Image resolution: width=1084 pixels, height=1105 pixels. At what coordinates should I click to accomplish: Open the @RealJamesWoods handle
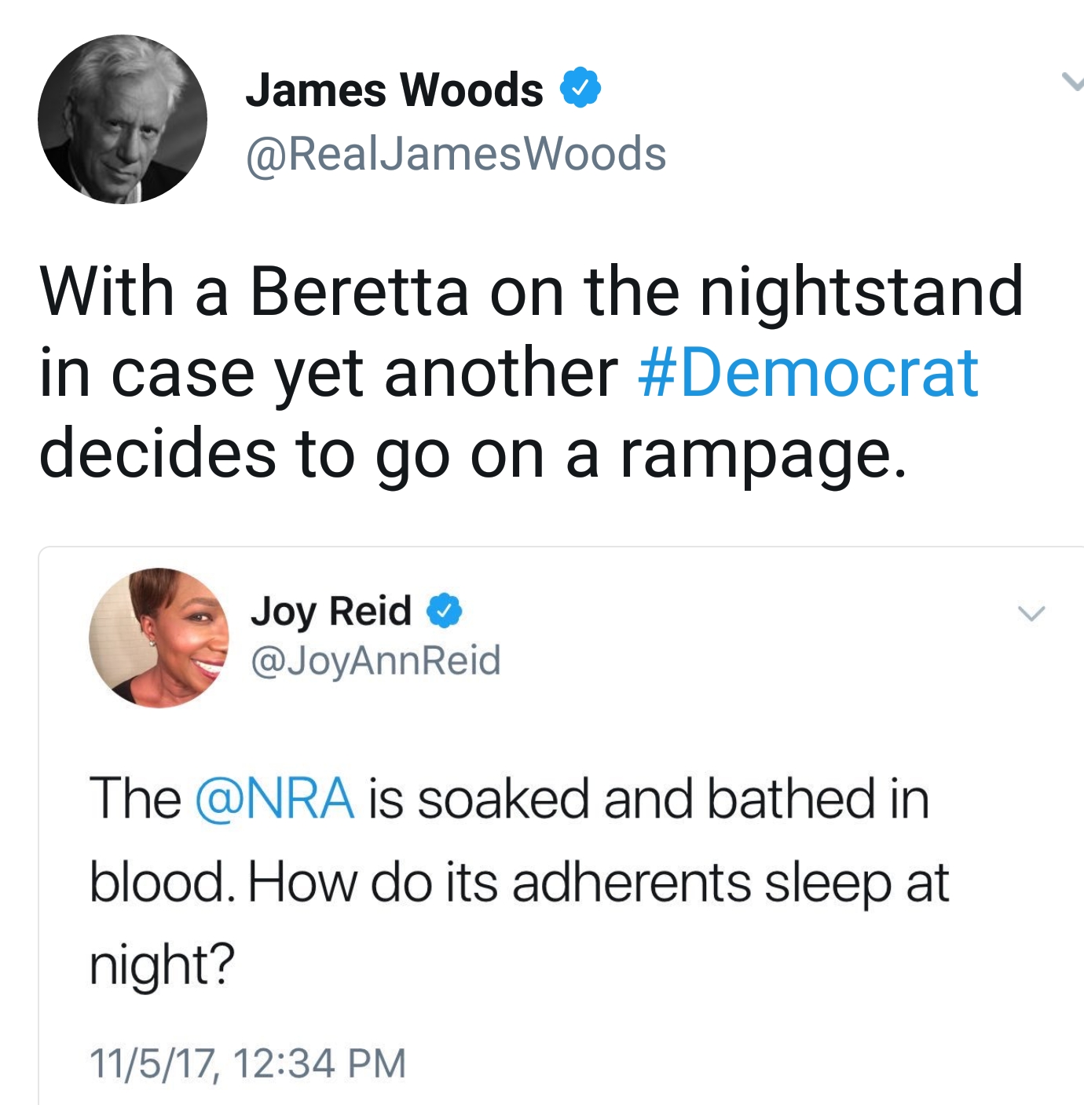pyautogui.click(x=456, y=154)
